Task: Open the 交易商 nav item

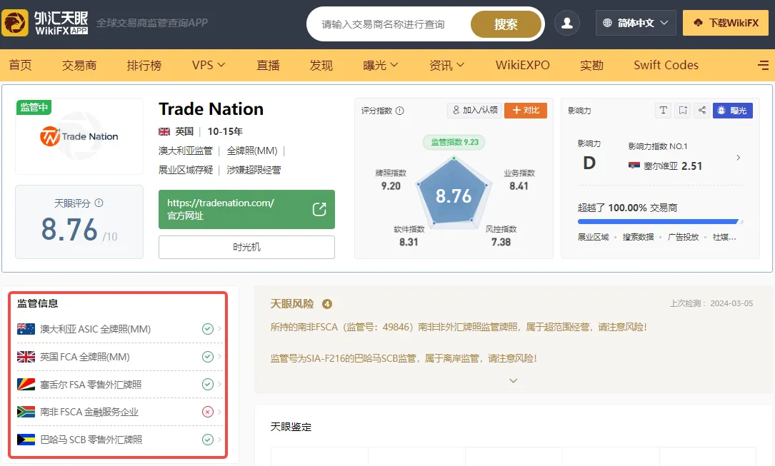Action: click(x=79, y=65)
